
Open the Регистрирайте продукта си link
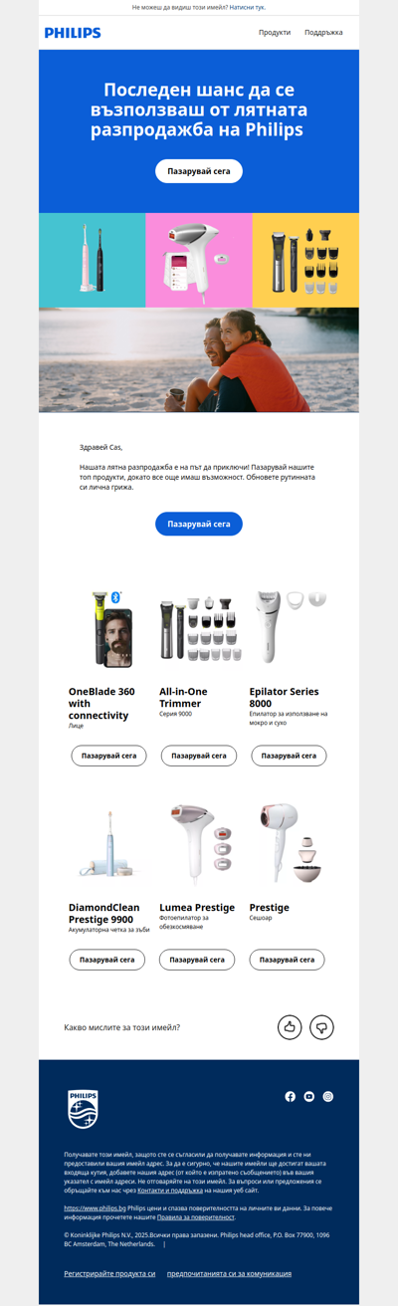109,1273
